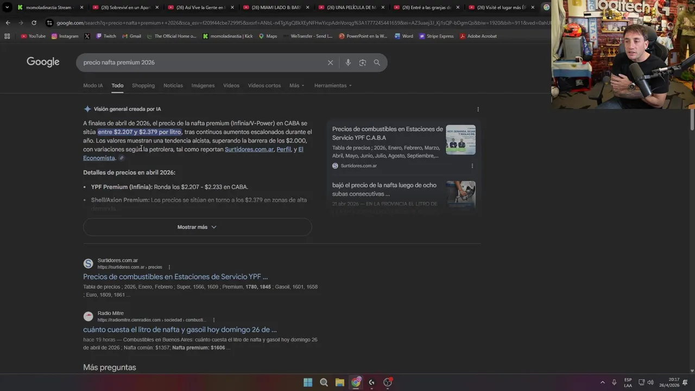Viewport: 695px width, 391px height.
Task: Open AI overview three-dot options menu
Action: pyautogui.click(x=478, y=109)
